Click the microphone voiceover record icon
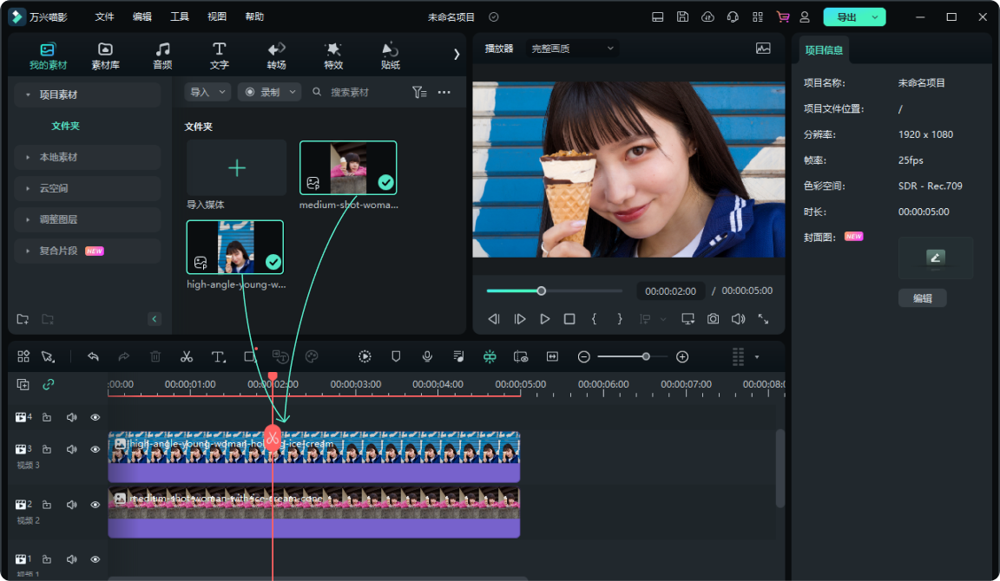The height and width of the screenshot is (581, 1000). [427, 356]
